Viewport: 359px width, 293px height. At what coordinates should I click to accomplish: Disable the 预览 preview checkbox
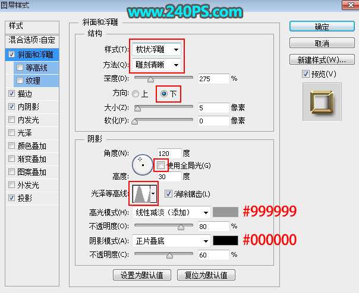tap(306, 74)
